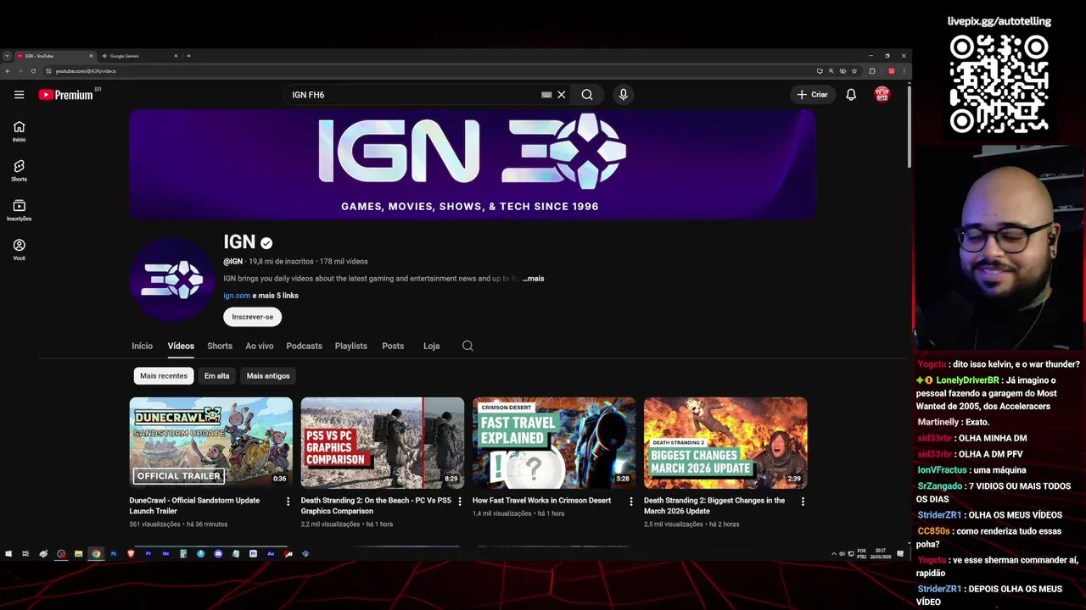Click the magnifier search button
The height and width of the screenshot is (610, 1086).
(587, 95)
